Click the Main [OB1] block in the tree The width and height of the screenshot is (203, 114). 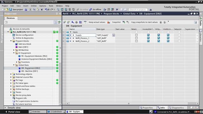click(x=23, y=47)
